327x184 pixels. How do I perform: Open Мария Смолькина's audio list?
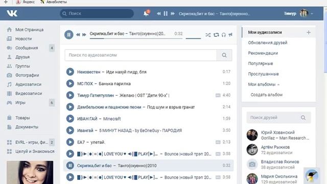point(278,179)
